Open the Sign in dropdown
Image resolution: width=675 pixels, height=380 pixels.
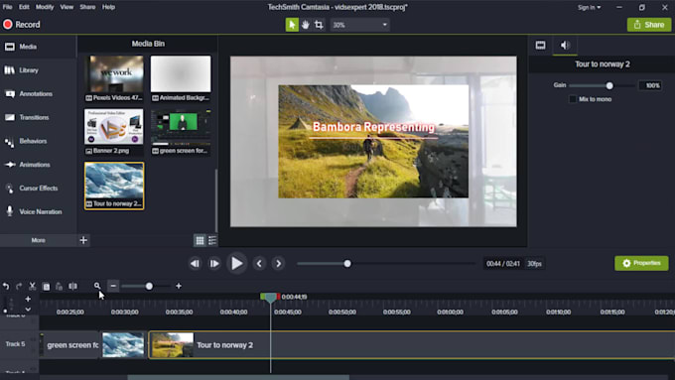click(590, 7)
